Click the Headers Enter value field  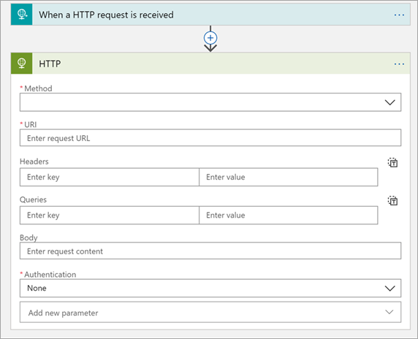point(289,177)
